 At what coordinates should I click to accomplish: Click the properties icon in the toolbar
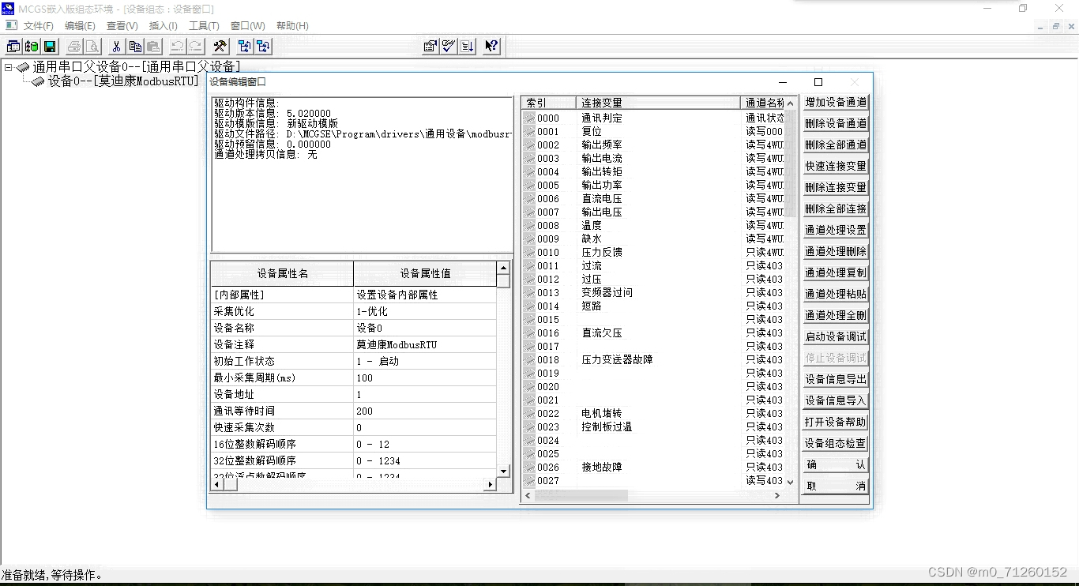(430, 47)
